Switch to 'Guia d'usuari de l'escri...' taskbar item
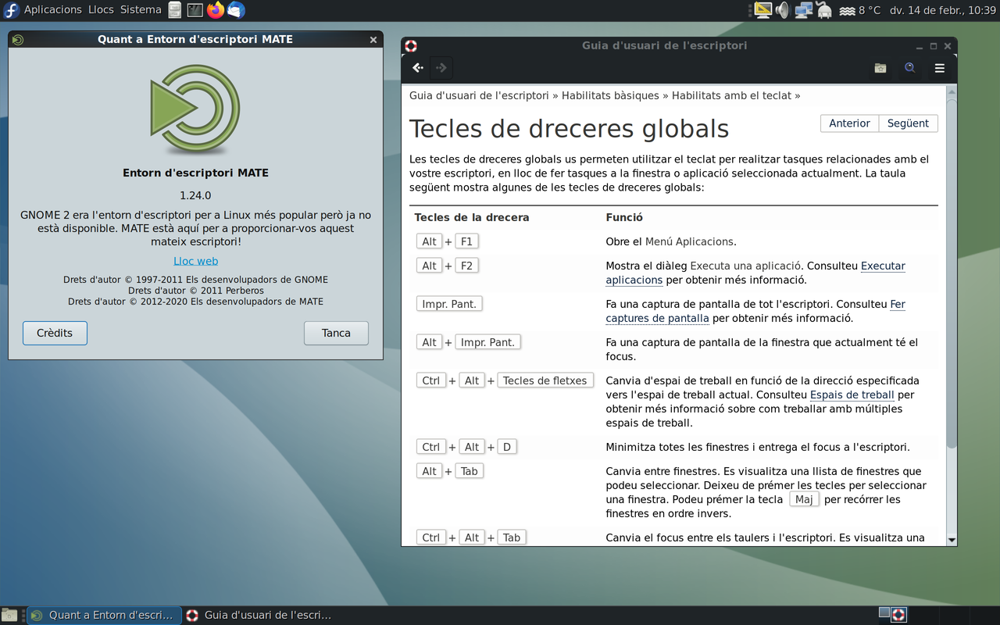Viewport: 1000px width, 625px height. (259, 615)
